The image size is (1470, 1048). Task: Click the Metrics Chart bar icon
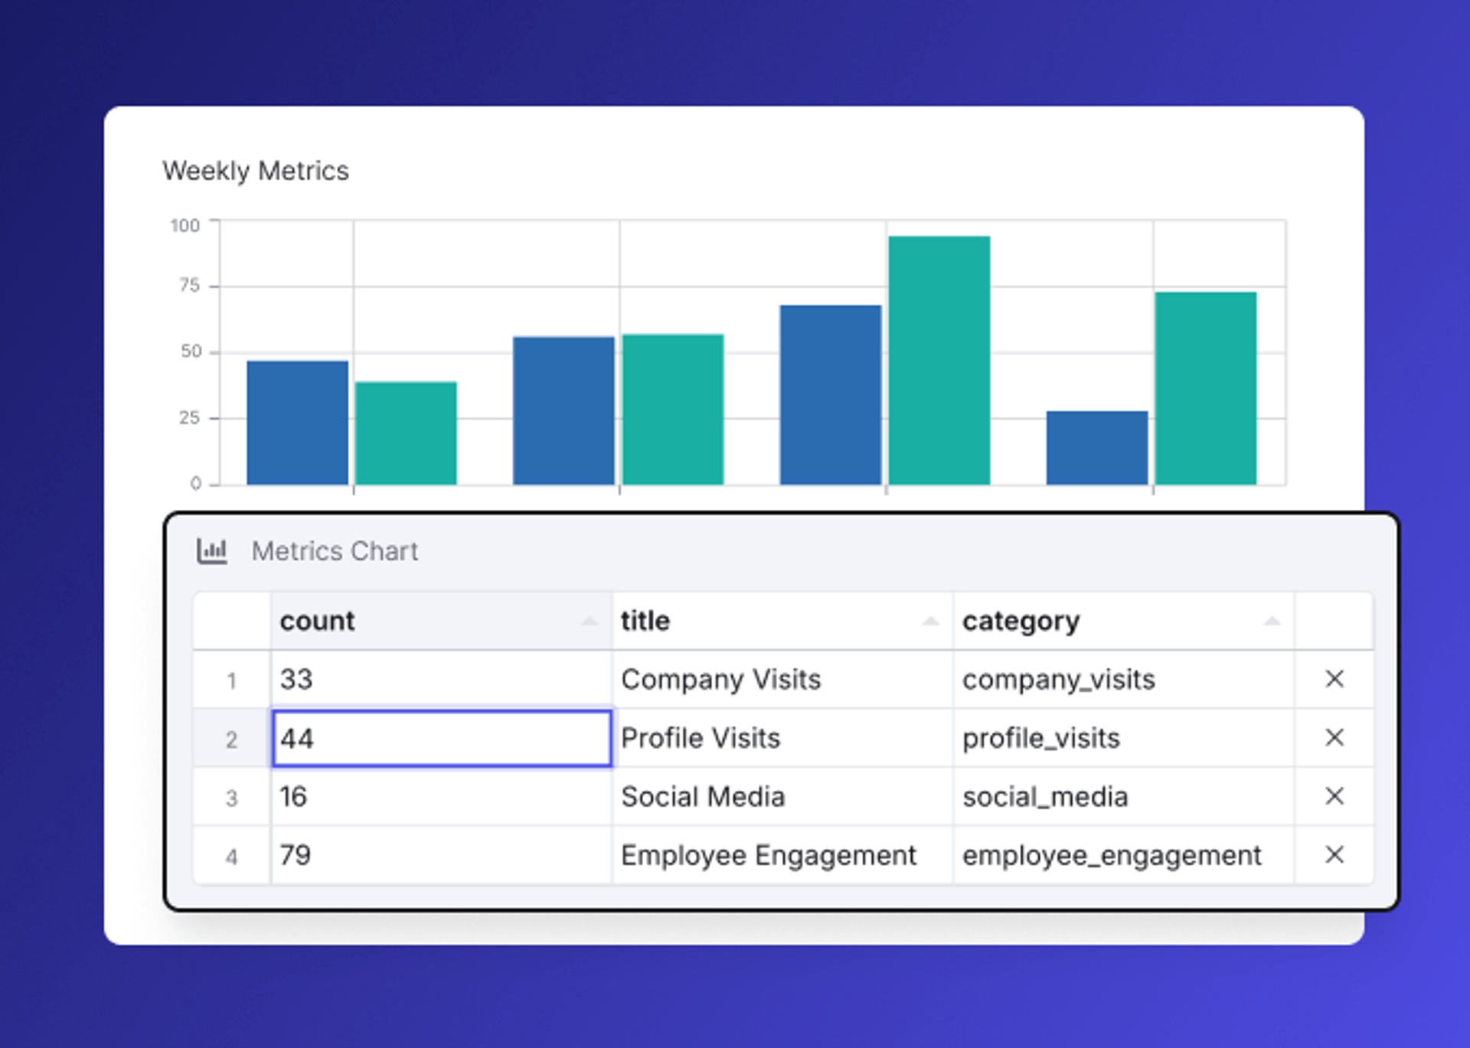(212, 550)
